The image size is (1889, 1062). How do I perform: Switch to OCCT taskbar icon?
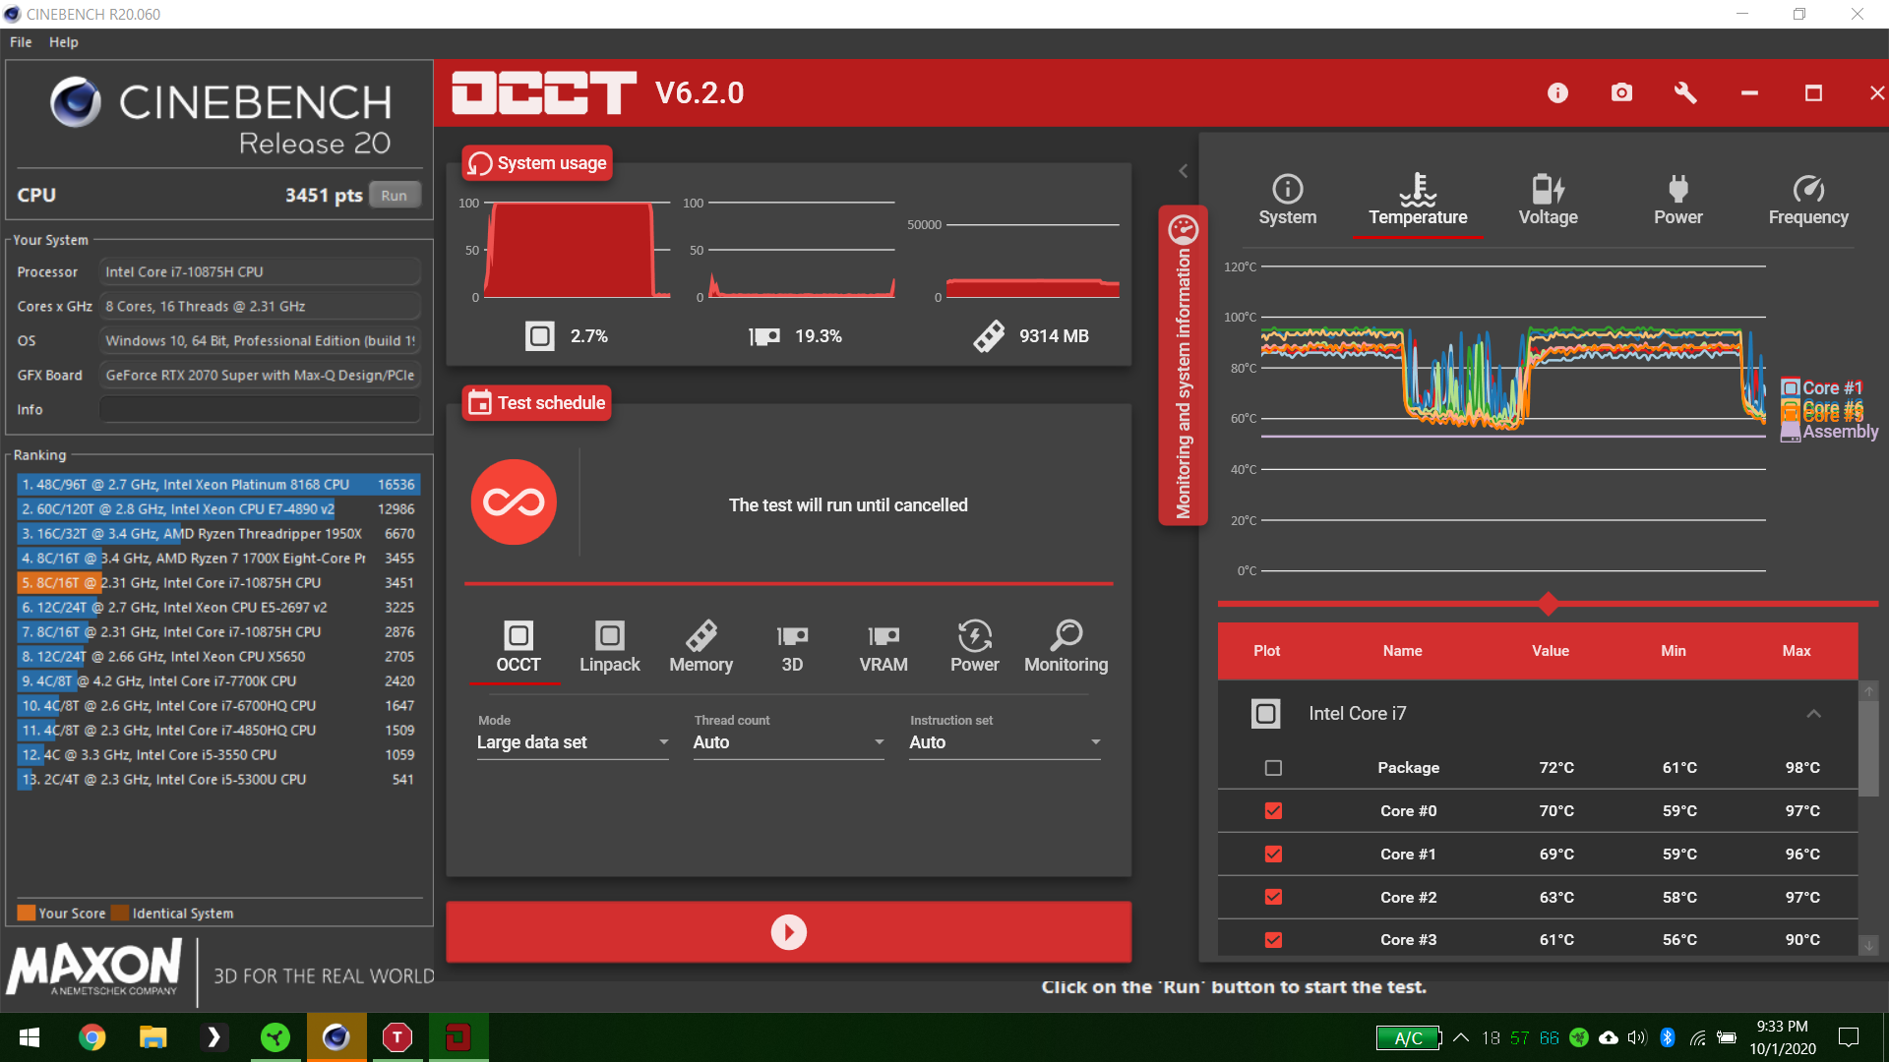click(x=458, y=1037)
